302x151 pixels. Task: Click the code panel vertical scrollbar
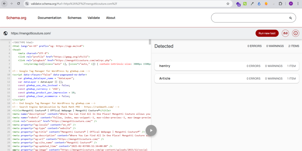pyautogui.click(x=150, y=42)
